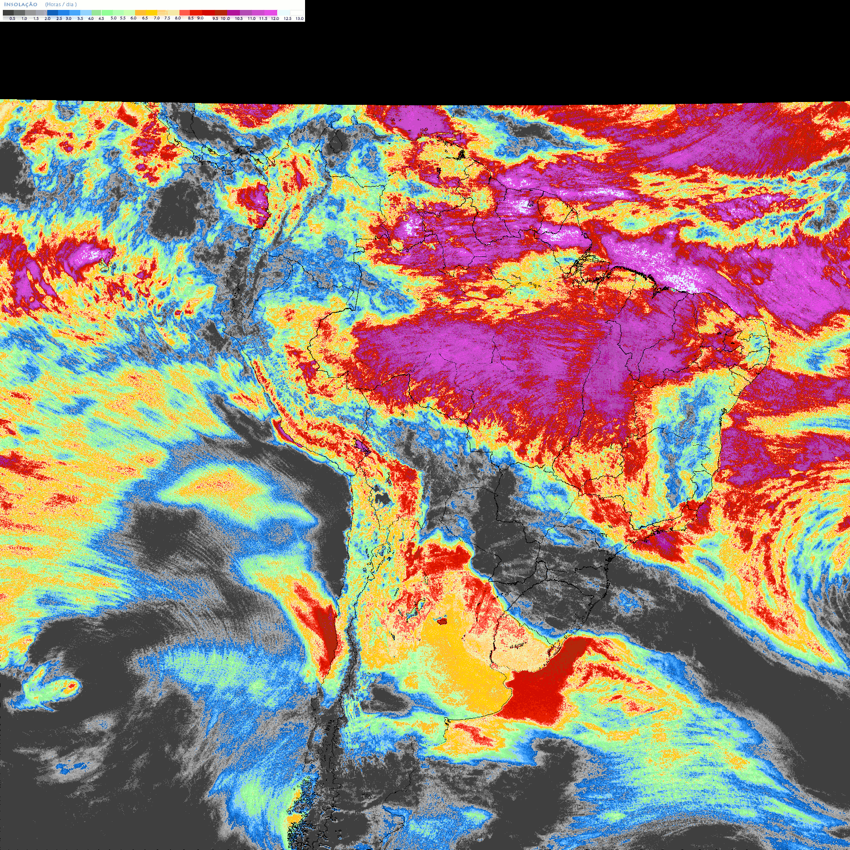Click the '3.0' legend value
The width and height of the screenshot is (850, 850).
(68, 18)
